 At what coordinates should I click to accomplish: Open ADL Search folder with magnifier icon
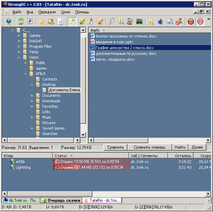coord(121,21)
